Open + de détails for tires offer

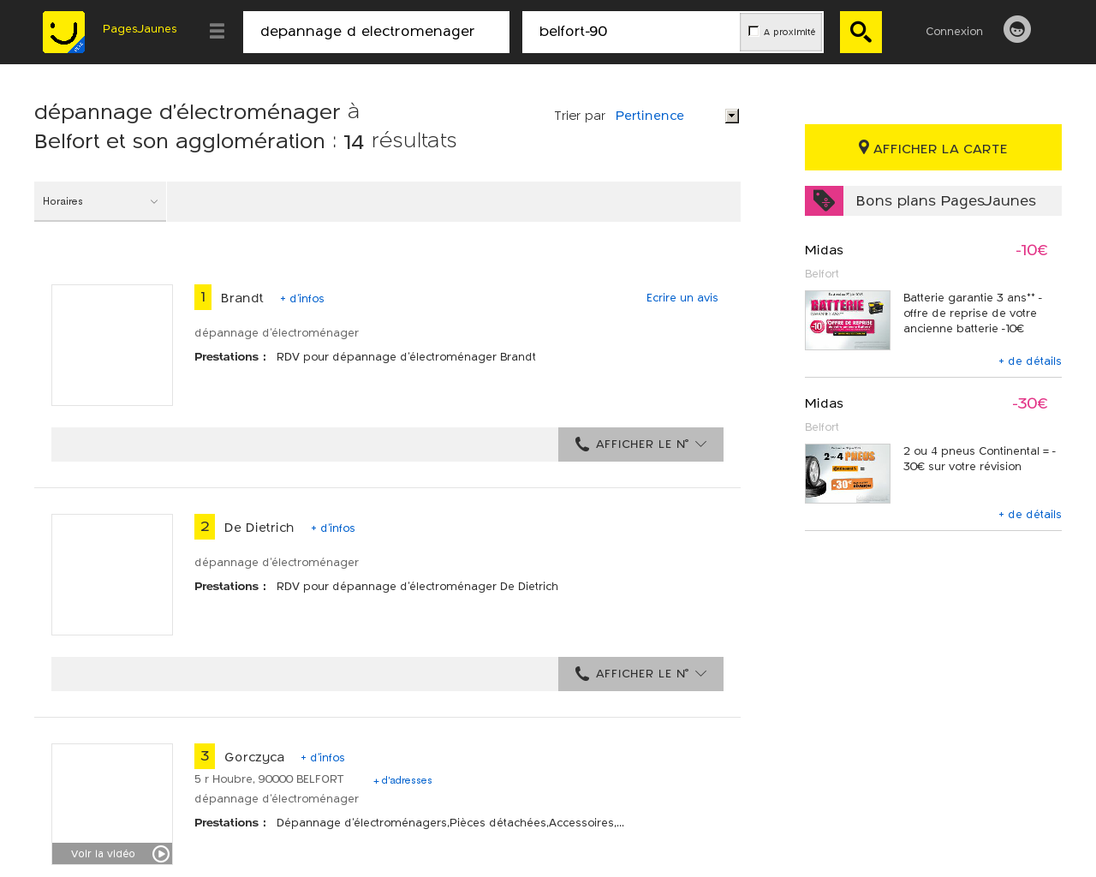[1030, 515]
